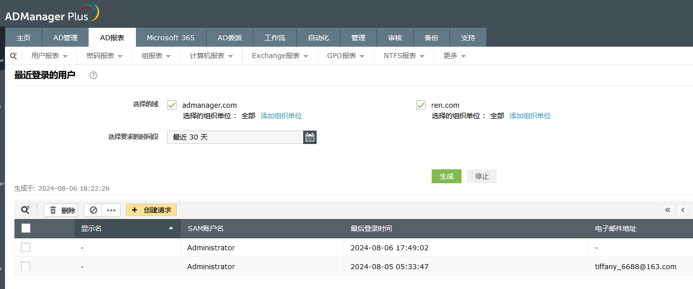This screenshot has height=289, width=693.
Task: Sort by 显示名 ascending arrow
Action: point(171,228)
